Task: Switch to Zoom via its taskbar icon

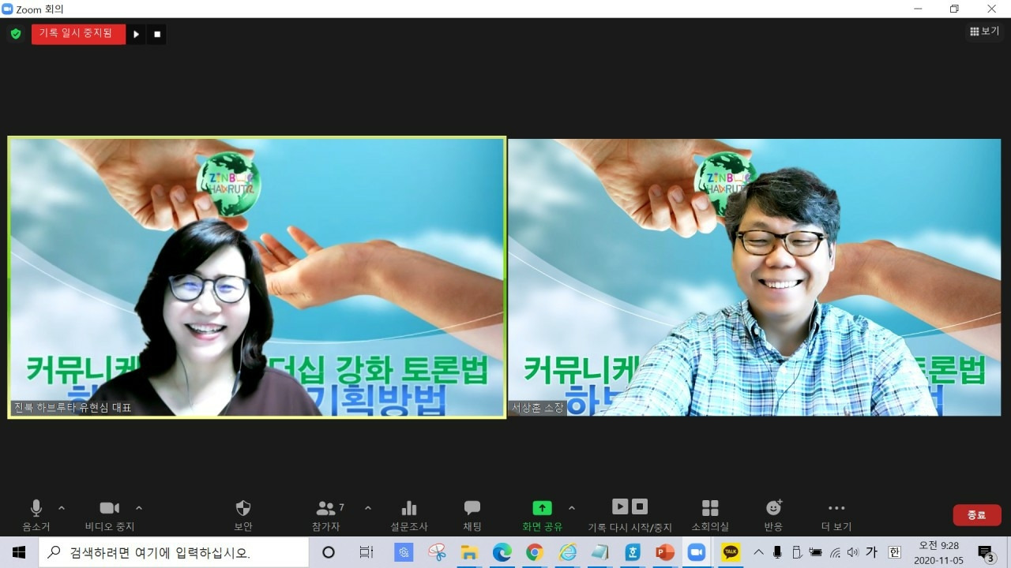Action: (697, 552)
